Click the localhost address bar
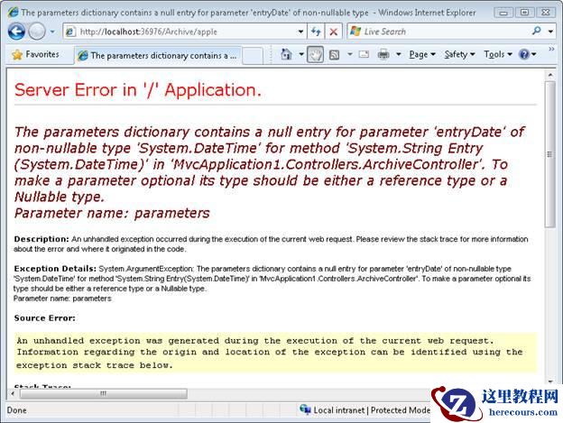This screenshot has width=563, height=423. (184, 32)
